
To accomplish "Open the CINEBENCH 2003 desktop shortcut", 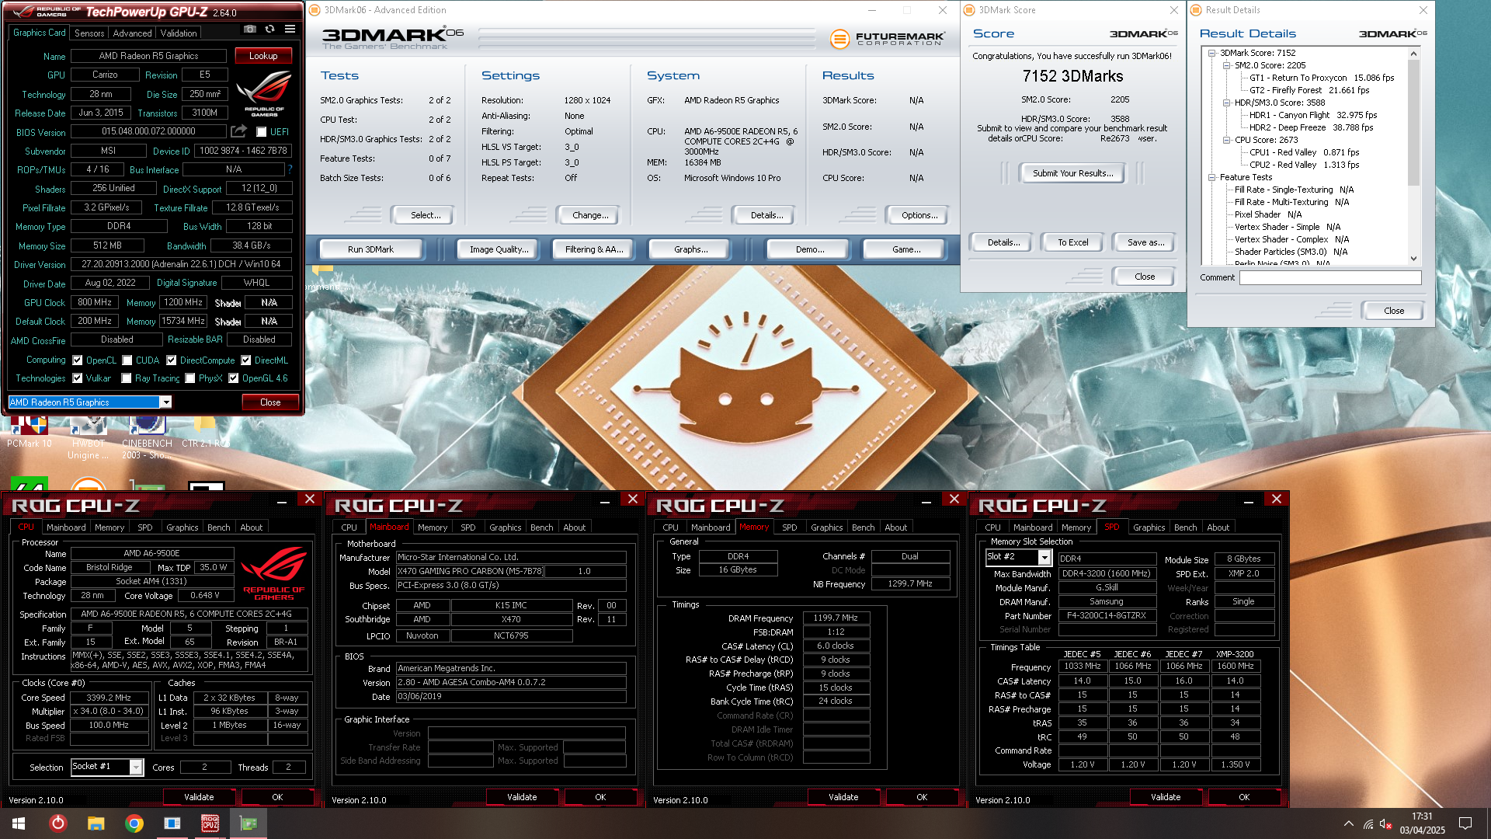I will pyautogui.click(x=147, y=437).
